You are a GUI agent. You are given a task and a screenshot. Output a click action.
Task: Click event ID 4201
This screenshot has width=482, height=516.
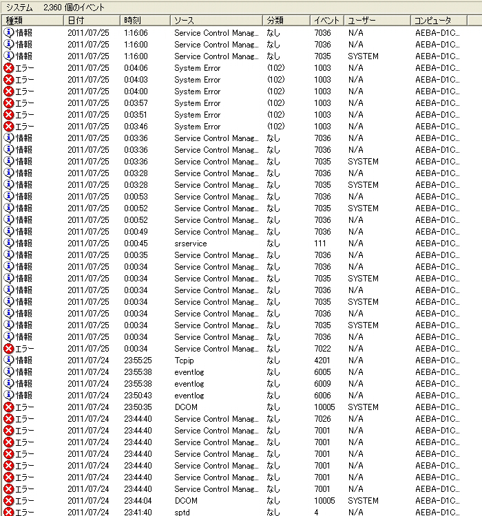pos(322,360)
